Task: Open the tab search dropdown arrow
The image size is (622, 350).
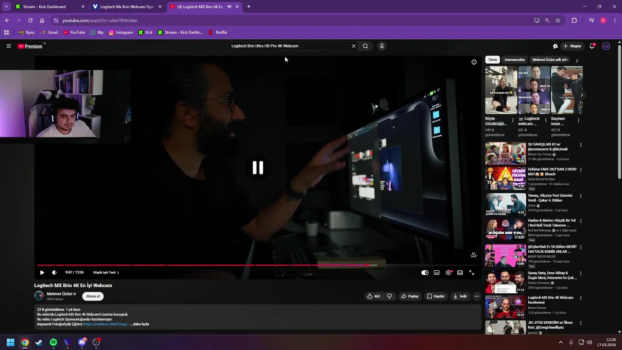Action: coord(6,7)
